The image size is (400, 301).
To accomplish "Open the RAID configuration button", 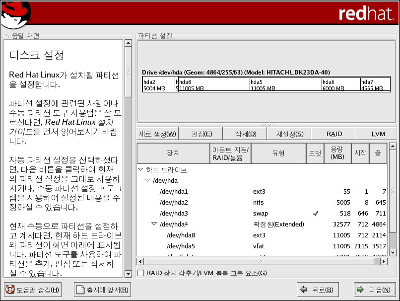I will coord(334,134).
